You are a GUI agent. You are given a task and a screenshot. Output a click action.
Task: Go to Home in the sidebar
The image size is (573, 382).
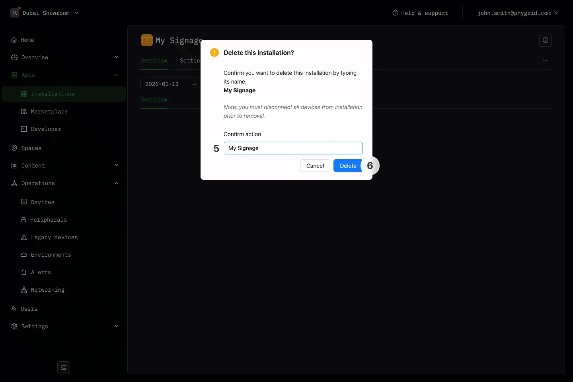64,40
